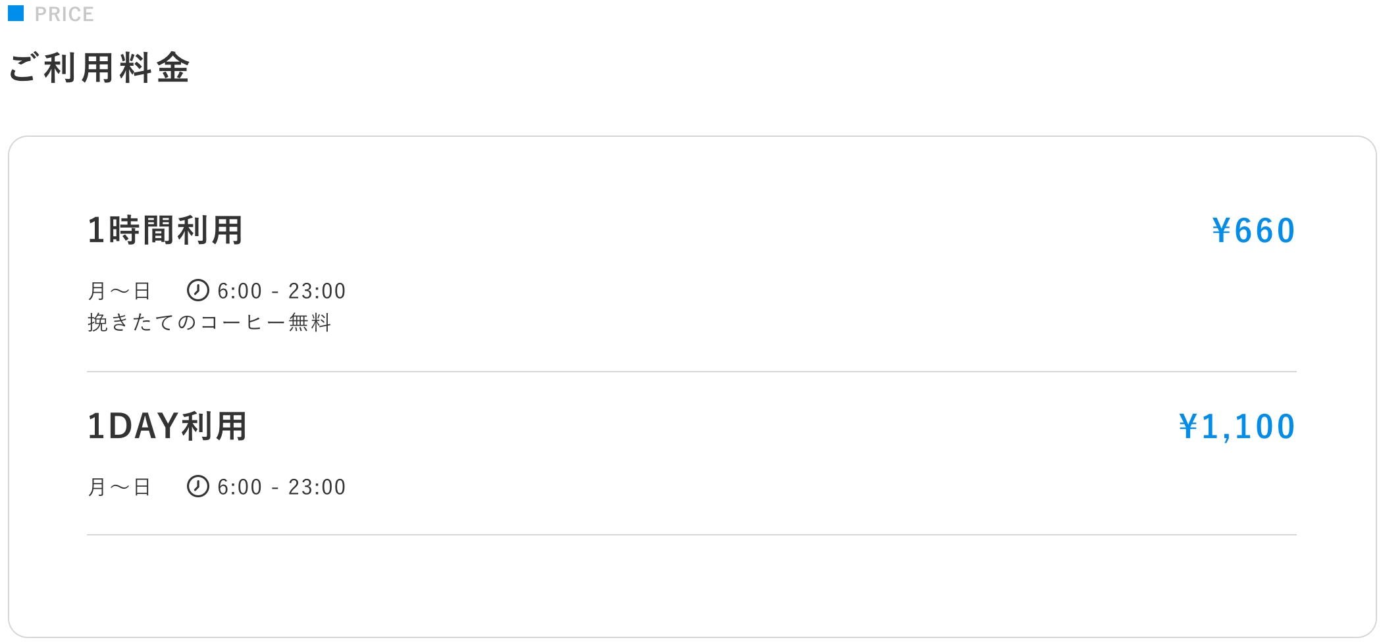Click the yen symbol in ¥660
Viewport: 1381px width, 642px height.
click(x=1221, y=231)
